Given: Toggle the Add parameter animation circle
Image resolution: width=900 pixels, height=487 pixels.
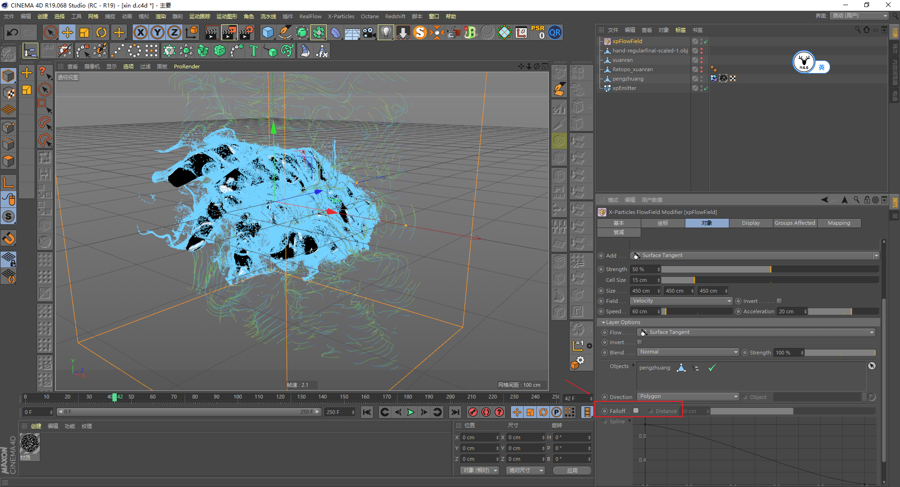Looking at the screenshot, I should (601, 256).
